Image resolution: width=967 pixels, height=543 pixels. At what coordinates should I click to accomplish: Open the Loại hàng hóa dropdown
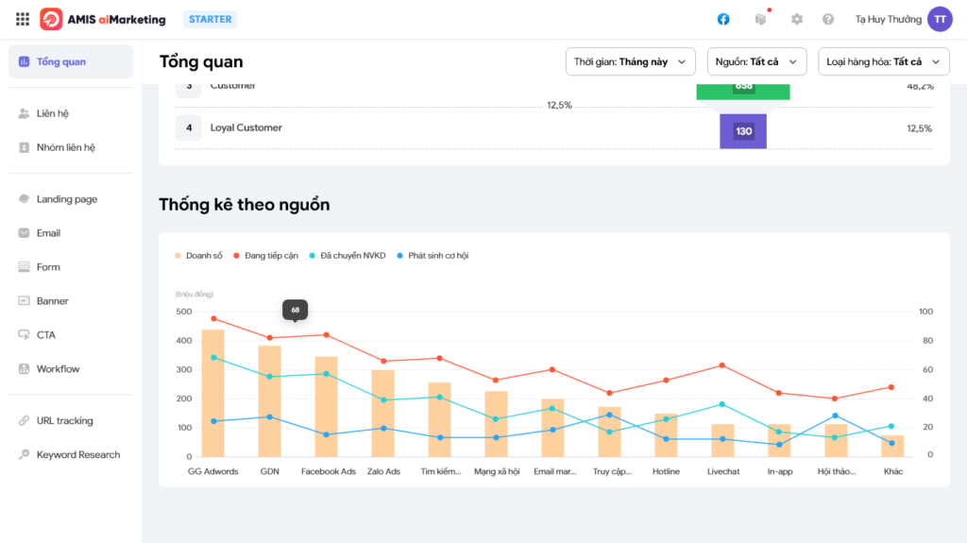(x=883, y=61)
